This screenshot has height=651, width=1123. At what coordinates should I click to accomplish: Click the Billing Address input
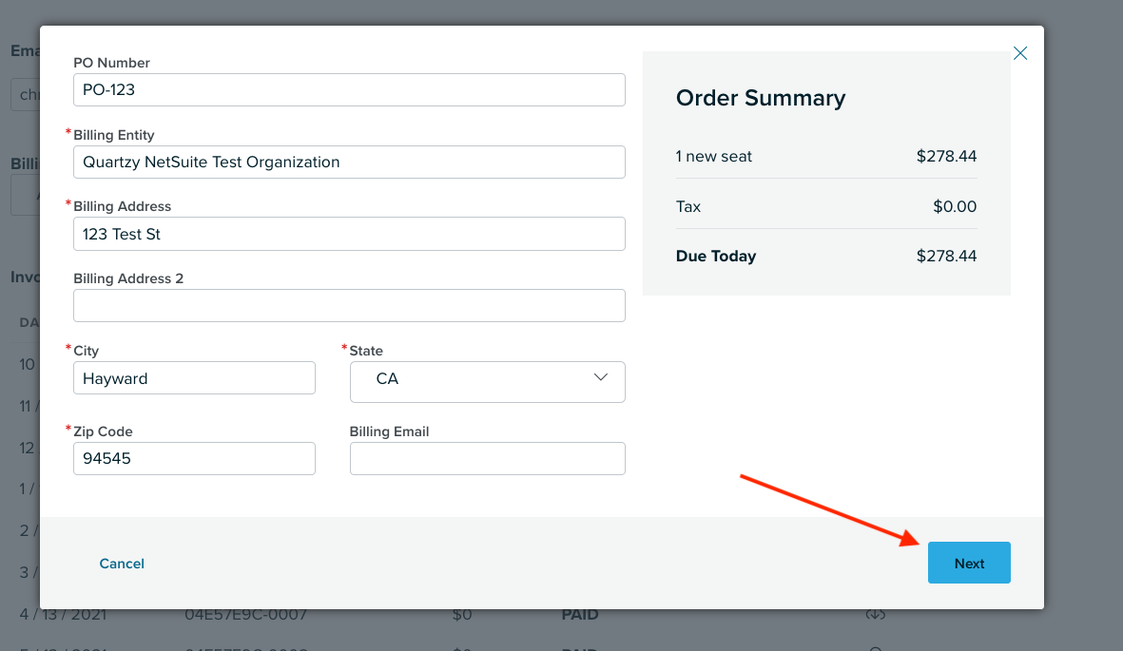[349, 234]
